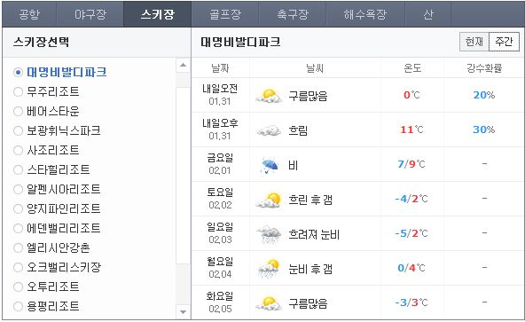
Task: Click the 11℃ temperature value
Action: pyautogui.click(x=411, y=130)
